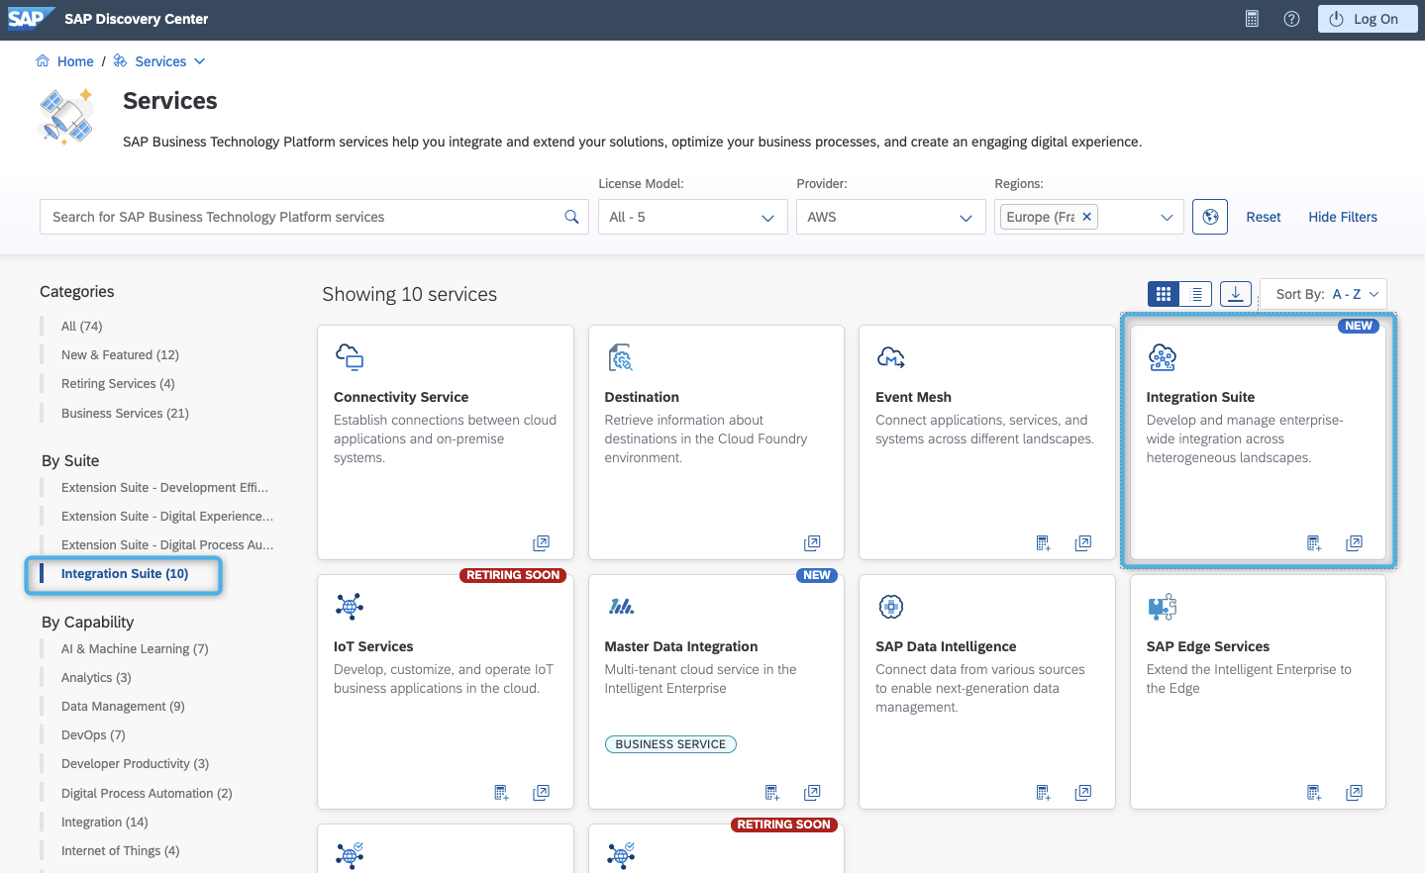This screenshot has height=873, width=1425.
Task: Click the Log On button
Action: coord(1368,19)
